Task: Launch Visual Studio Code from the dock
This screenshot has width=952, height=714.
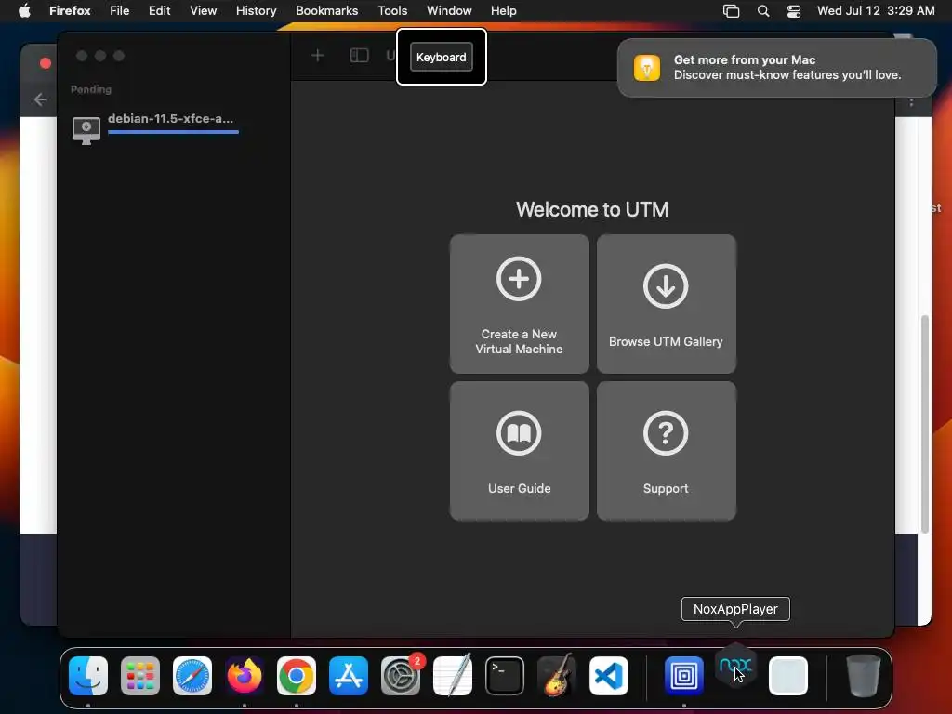Action: [608, 676]
